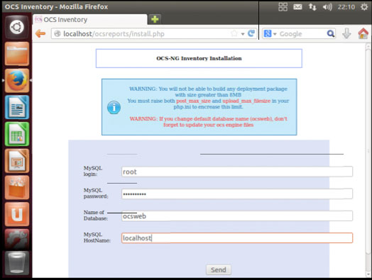Click the browser back arrow
Viewport: 372px width, 280px height.
[40, 33]
